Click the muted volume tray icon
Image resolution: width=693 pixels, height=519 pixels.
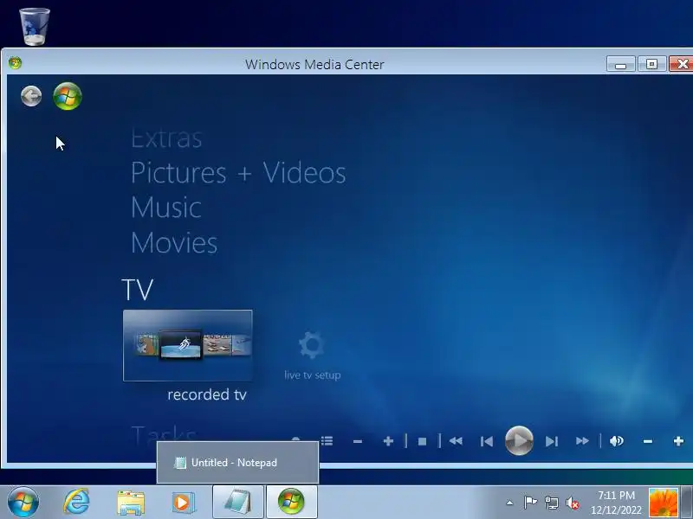pyautogui.click(x=573, y=503)
